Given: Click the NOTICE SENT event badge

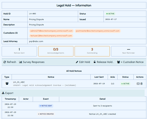Looking at the screenshot, I should [x=46, y=106].
